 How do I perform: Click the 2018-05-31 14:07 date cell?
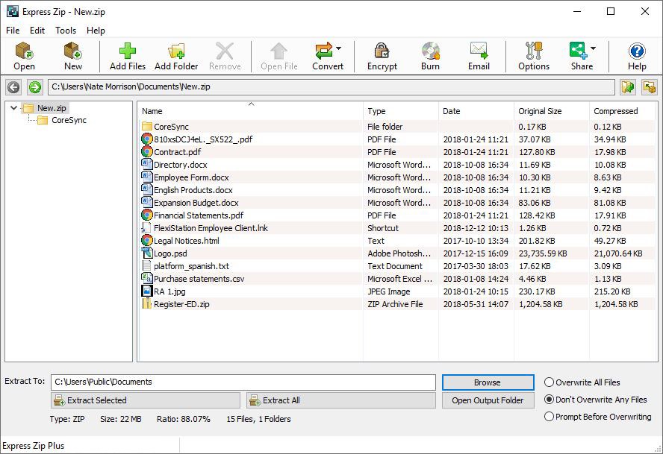click(476, 304)
